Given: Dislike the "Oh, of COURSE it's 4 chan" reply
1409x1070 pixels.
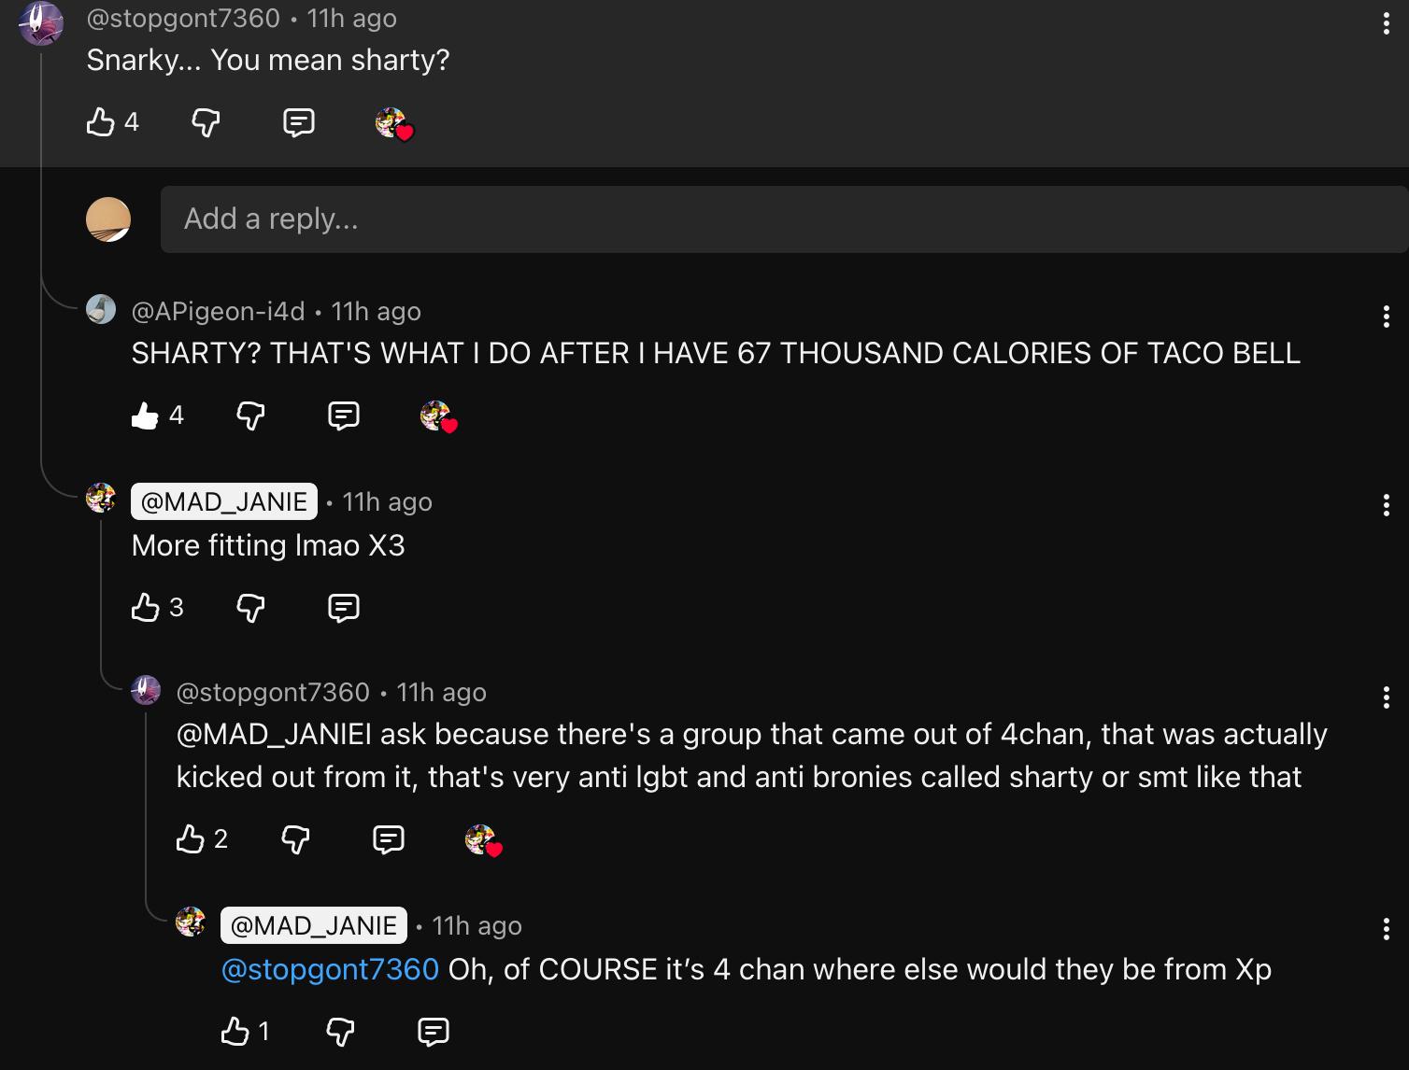Looking at the screenshot, I should 340,1031.
